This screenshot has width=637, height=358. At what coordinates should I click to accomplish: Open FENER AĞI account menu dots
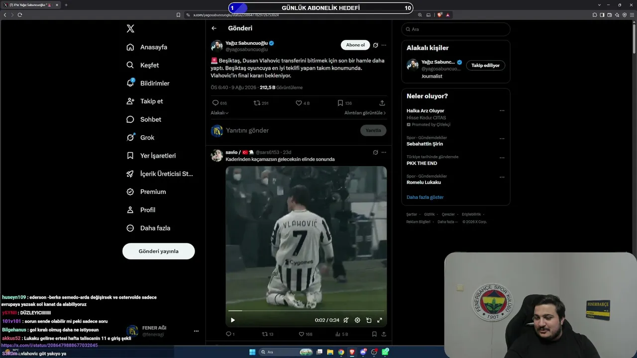[196, 331]
